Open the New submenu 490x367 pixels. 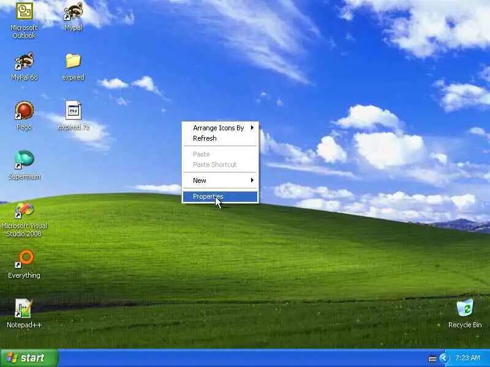coord(221,180)
